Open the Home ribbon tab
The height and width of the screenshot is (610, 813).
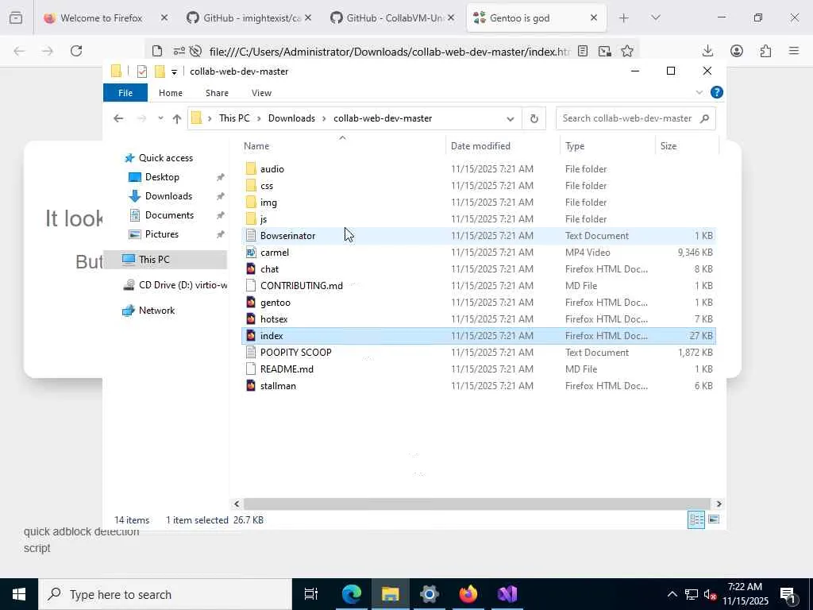(171, 93)
